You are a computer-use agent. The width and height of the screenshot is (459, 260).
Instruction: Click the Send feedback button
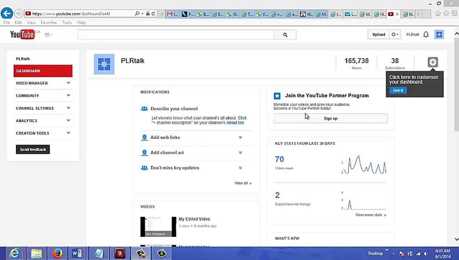[x=33, y=149]
